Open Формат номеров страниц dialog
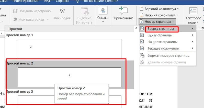 pyautogui.click(x=168, y=56)
